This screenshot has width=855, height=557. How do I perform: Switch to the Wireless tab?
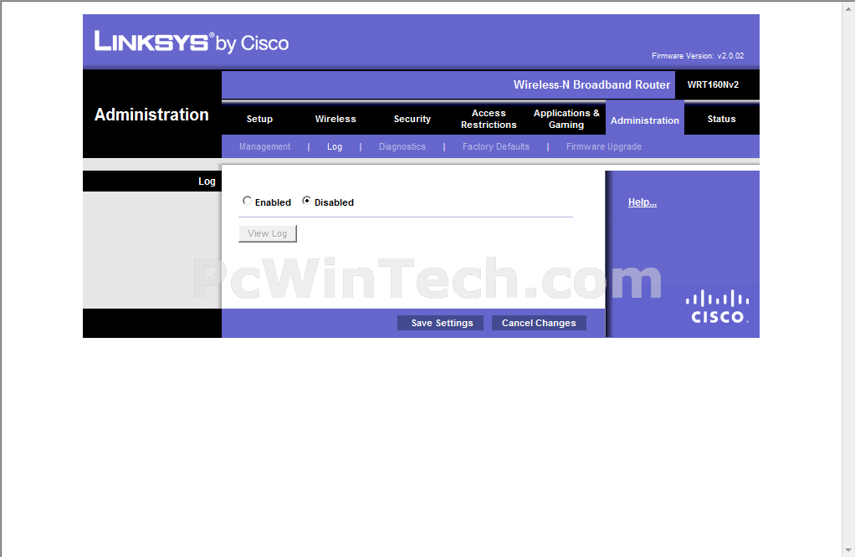pos(335,119)
